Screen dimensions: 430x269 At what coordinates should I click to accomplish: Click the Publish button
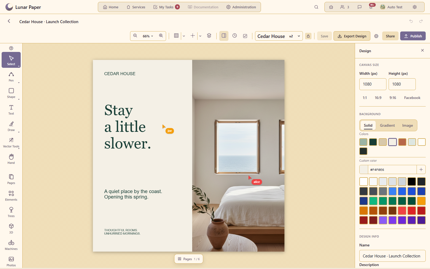(413, 36)
